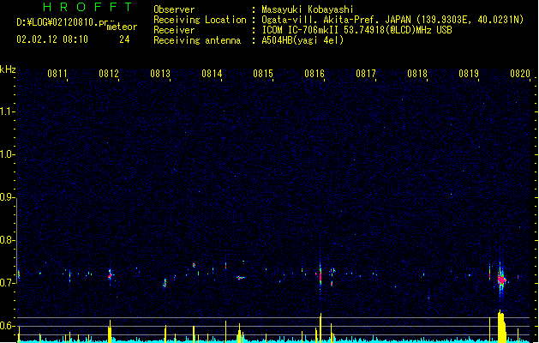Click the 0.9 frequency axis label
Viewport: 539px width, 343px height.
coord(8,197)
